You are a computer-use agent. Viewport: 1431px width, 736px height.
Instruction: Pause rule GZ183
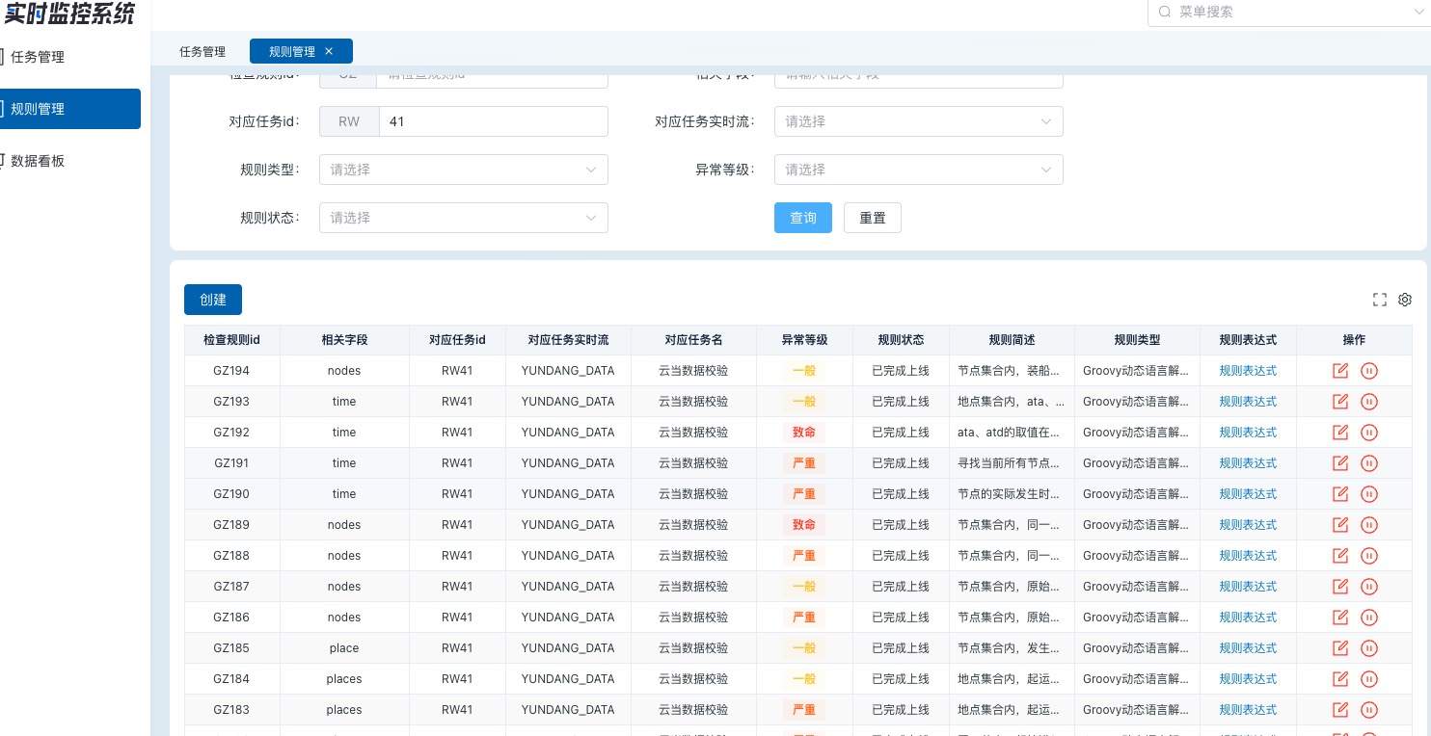point(1368,710)
